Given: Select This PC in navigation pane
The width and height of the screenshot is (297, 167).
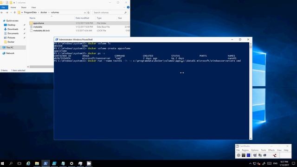Looking at the screenshot, I should tap(10, 47).
